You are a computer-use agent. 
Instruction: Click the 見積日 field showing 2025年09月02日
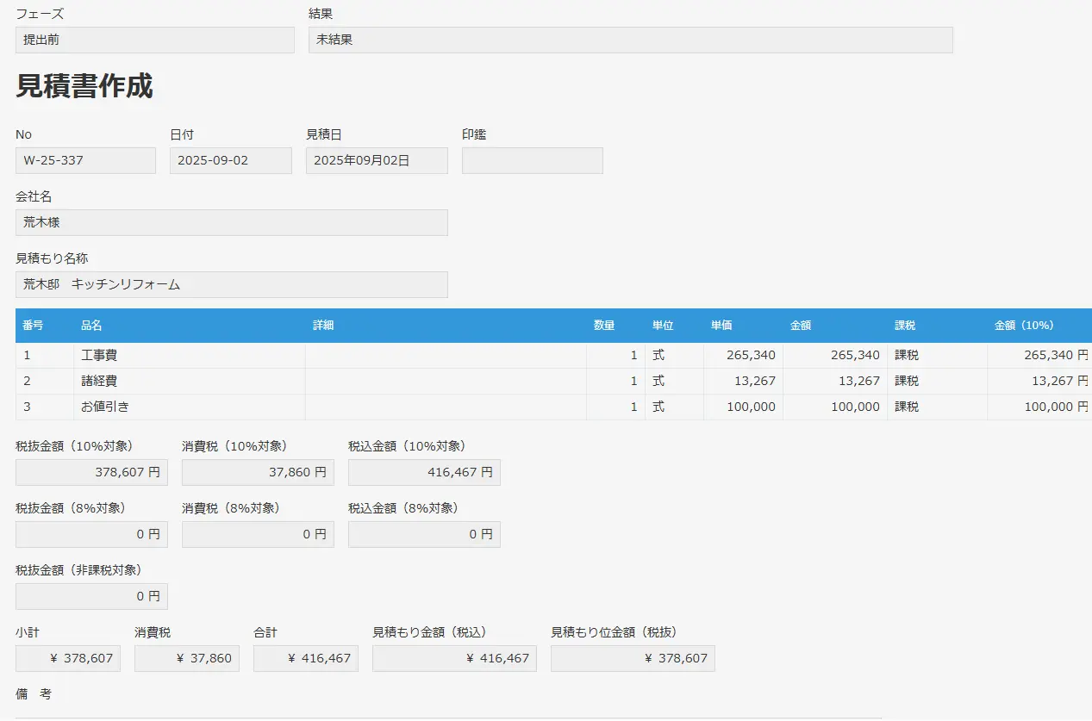377,160
